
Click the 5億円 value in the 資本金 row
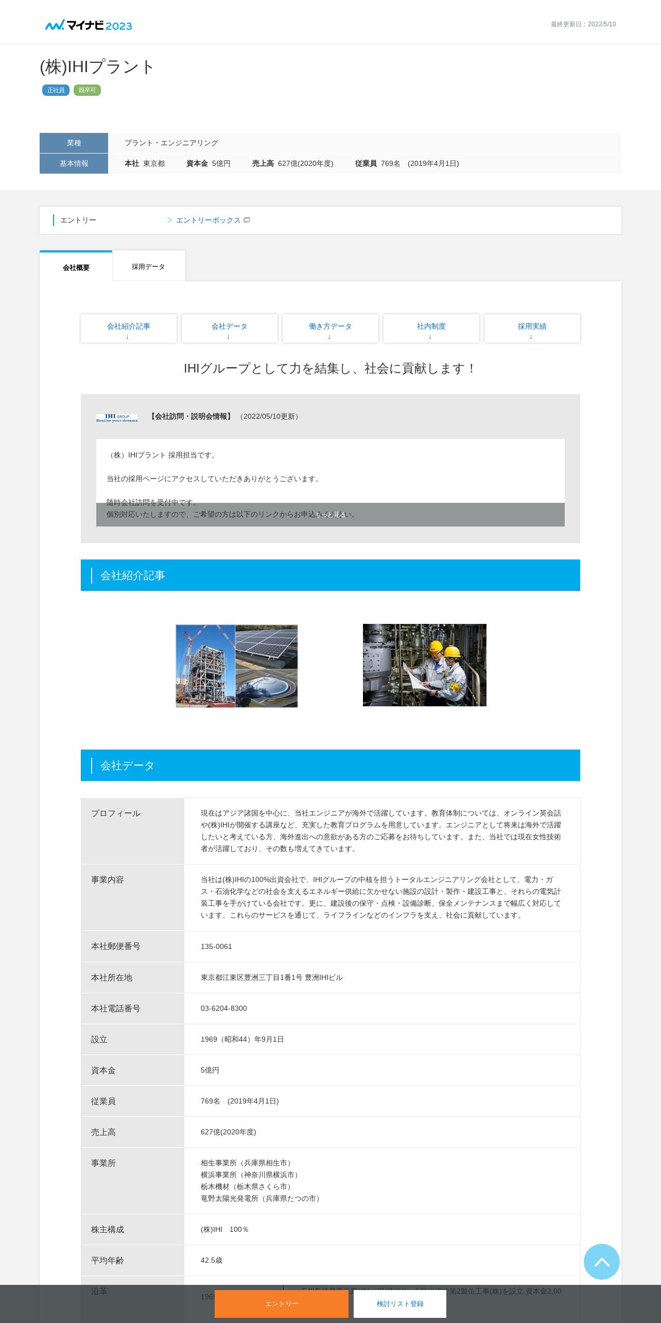coord(210,1070)
